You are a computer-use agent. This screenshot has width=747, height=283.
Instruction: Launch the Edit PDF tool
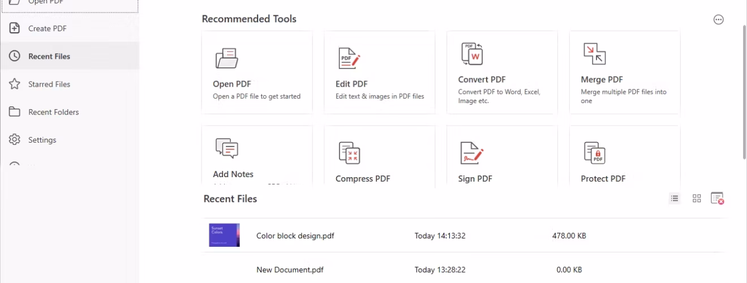[380, 72]
